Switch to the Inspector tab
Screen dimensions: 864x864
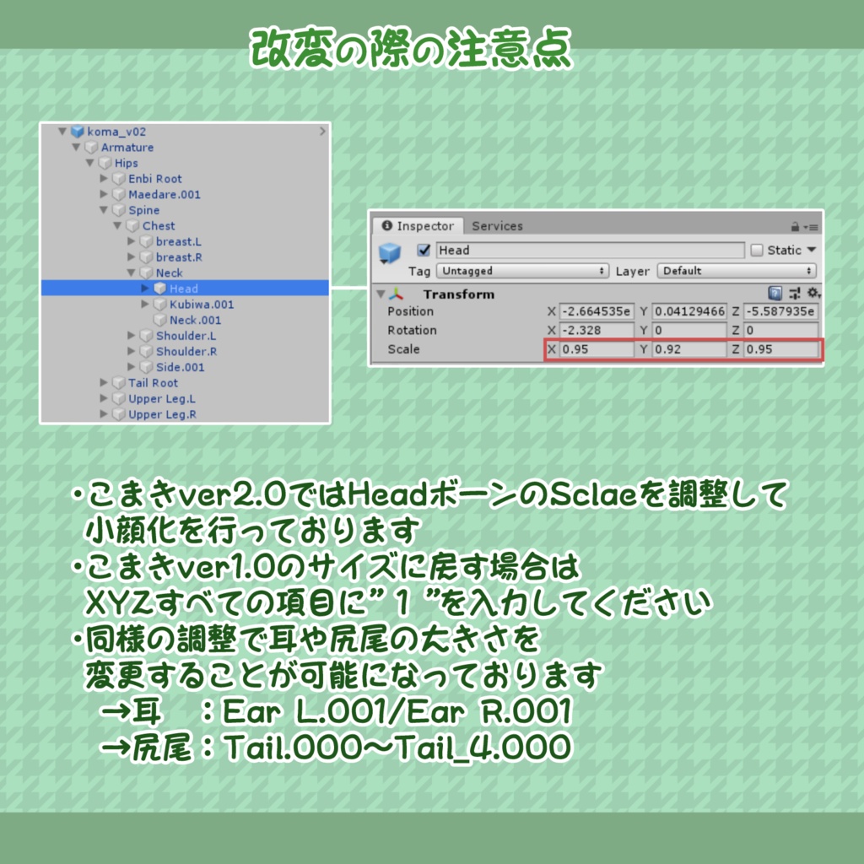[x=418, y=226]
